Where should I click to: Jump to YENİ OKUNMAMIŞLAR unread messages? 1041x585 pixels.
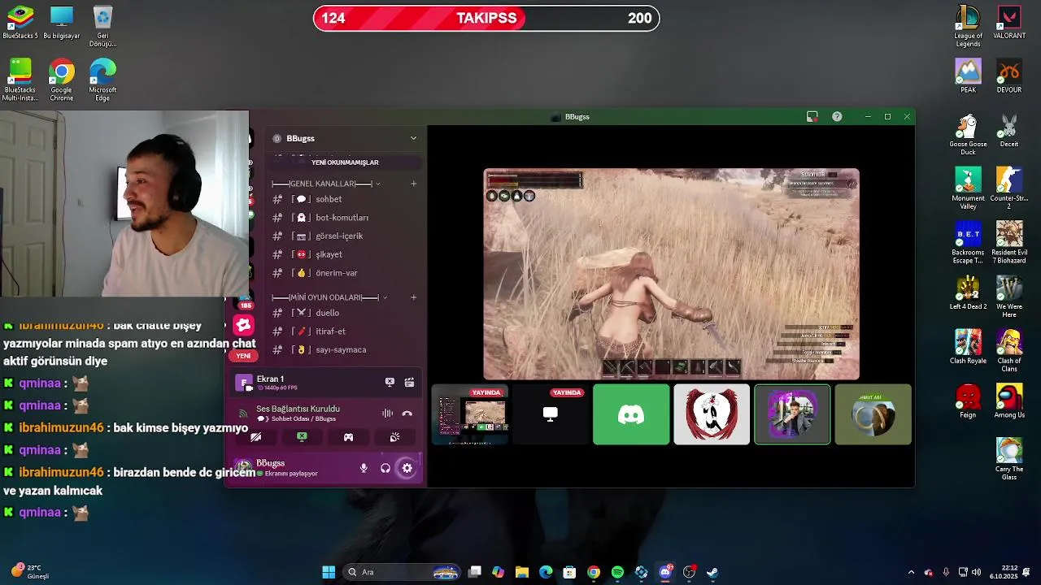pos(345,162)
